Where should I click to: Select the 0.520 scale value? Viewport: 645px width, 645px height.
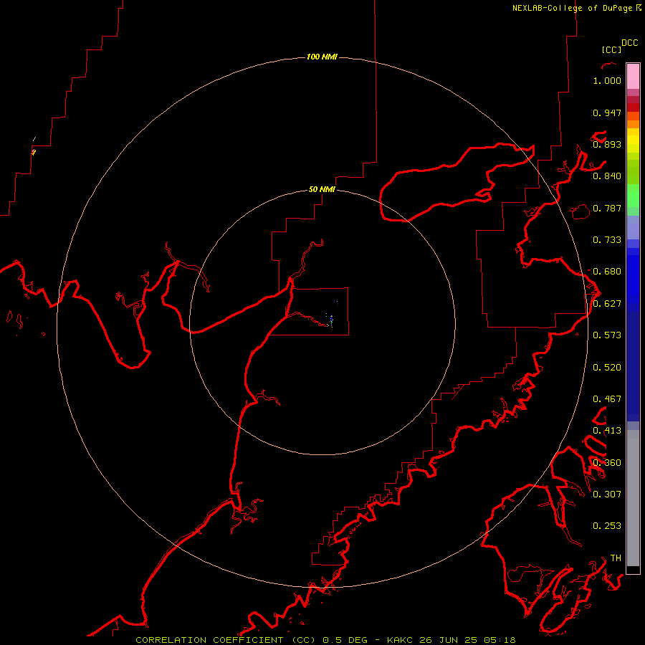pyautogui.click(x=607, y=368)
